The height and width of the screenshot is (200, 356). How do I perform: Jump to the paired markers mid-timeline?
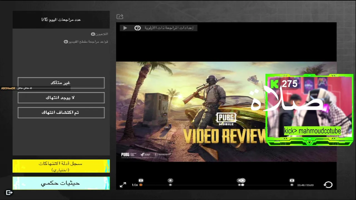coord(241,181)
